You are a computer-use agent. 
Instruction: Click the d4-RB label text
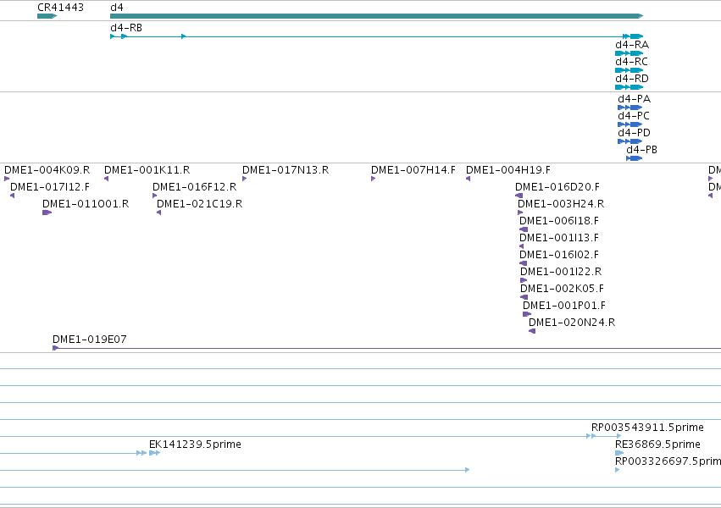point(126,28)
